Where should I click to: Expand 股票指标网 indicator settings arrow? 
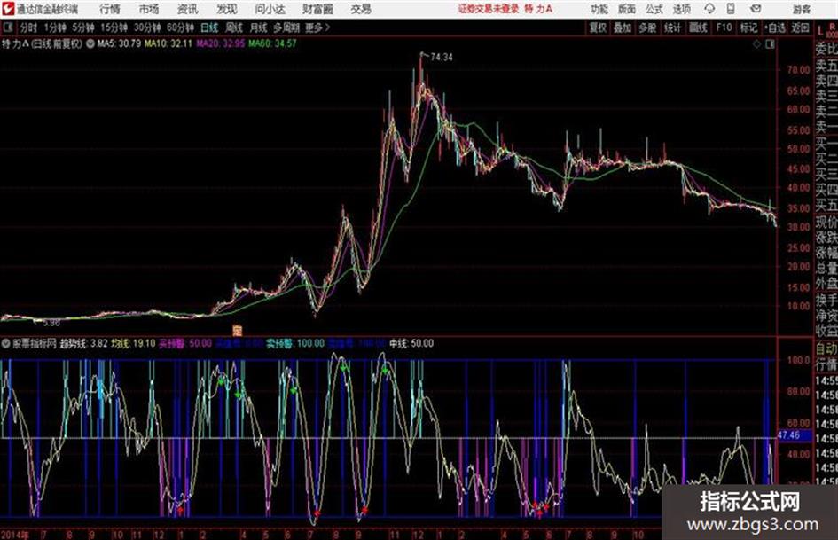point(6,343)
